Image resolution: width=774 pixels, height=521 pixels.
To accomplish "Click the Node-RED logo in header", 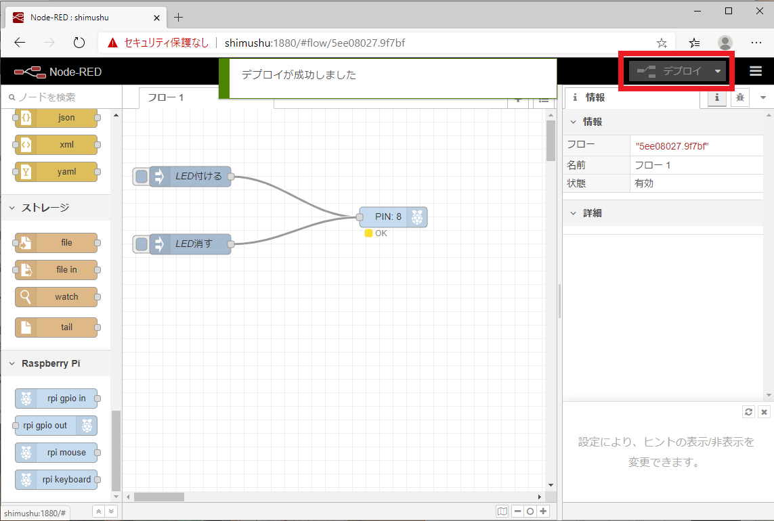I will point(58,72).
